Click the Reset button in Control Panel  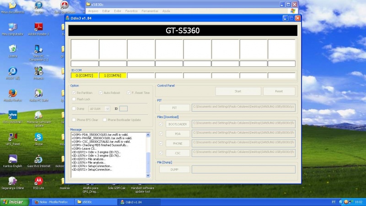pos(279,91)
